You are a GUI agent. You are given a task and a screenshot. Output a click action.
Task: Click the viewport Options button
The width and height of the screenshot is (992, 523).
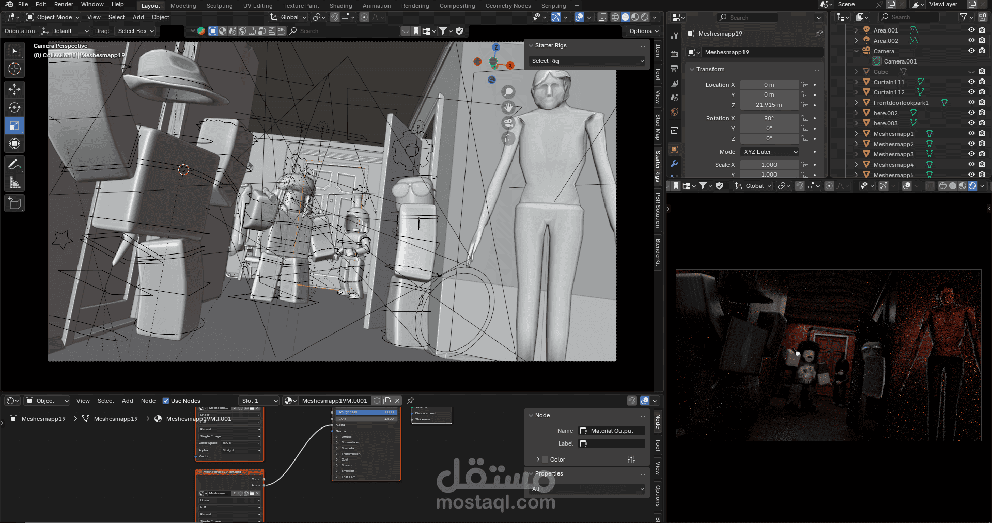tap(643, 31)
